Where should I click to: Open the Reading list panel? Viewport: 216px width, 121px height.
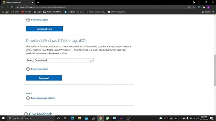[x=208, y=12]
